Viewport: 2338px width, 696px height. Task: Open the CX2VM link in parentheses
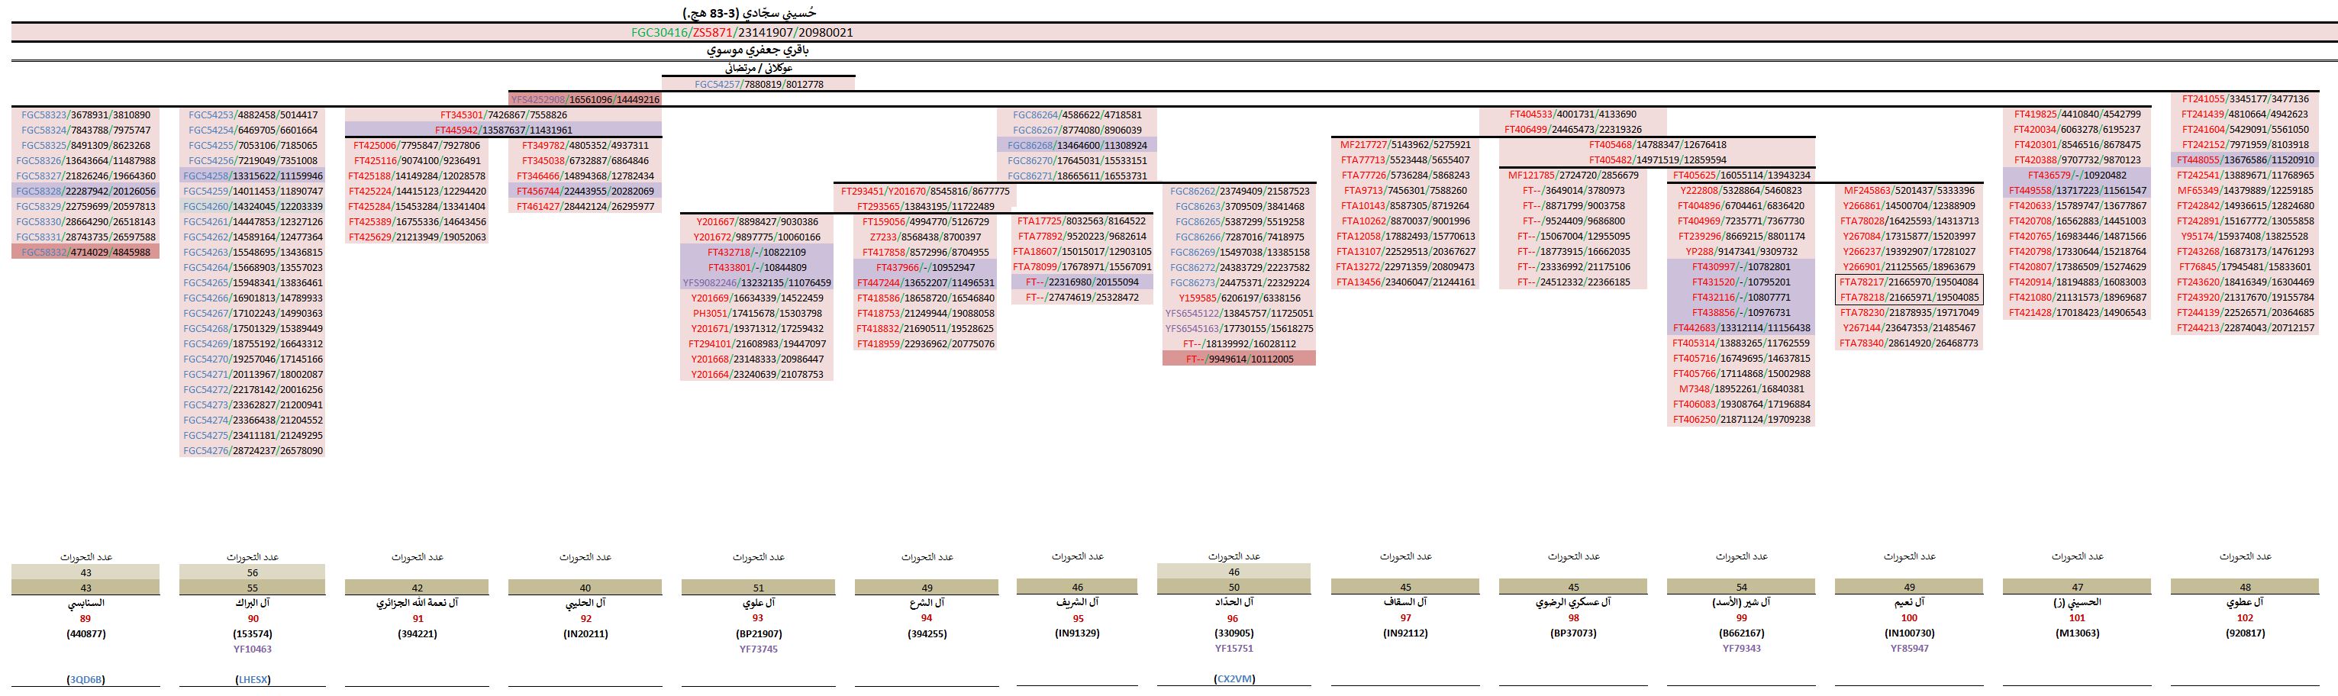point(1233,678)
